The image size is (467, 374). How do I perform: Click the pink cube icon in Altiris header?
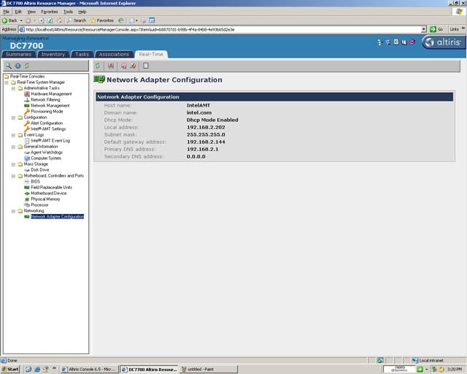pyautogui.click(x=412, y=42)
